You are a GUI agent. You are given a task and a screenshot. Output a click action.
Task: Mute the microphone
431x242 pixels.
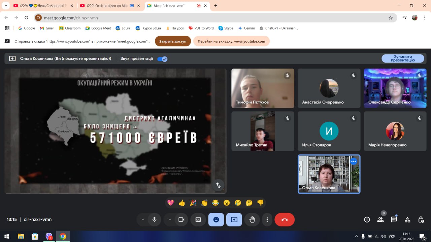[x=154, y=219]
